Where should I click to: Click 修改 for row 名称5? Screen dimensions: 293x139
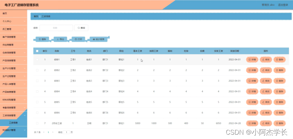click(x=266, y=102)
